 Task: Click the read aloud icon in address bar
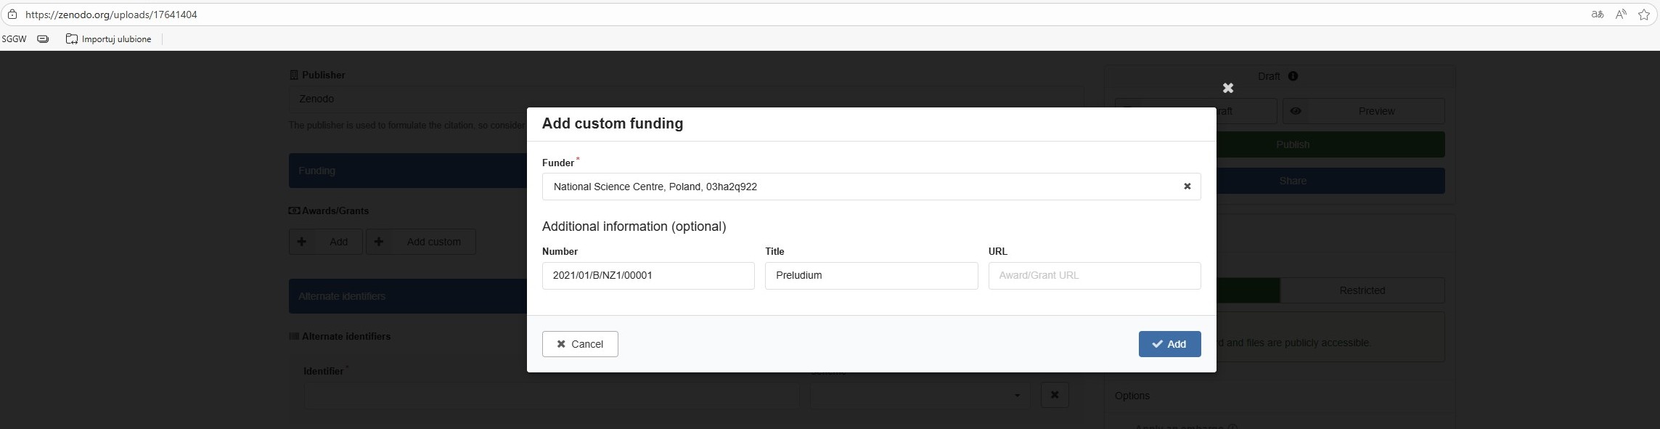(1621, 15)
